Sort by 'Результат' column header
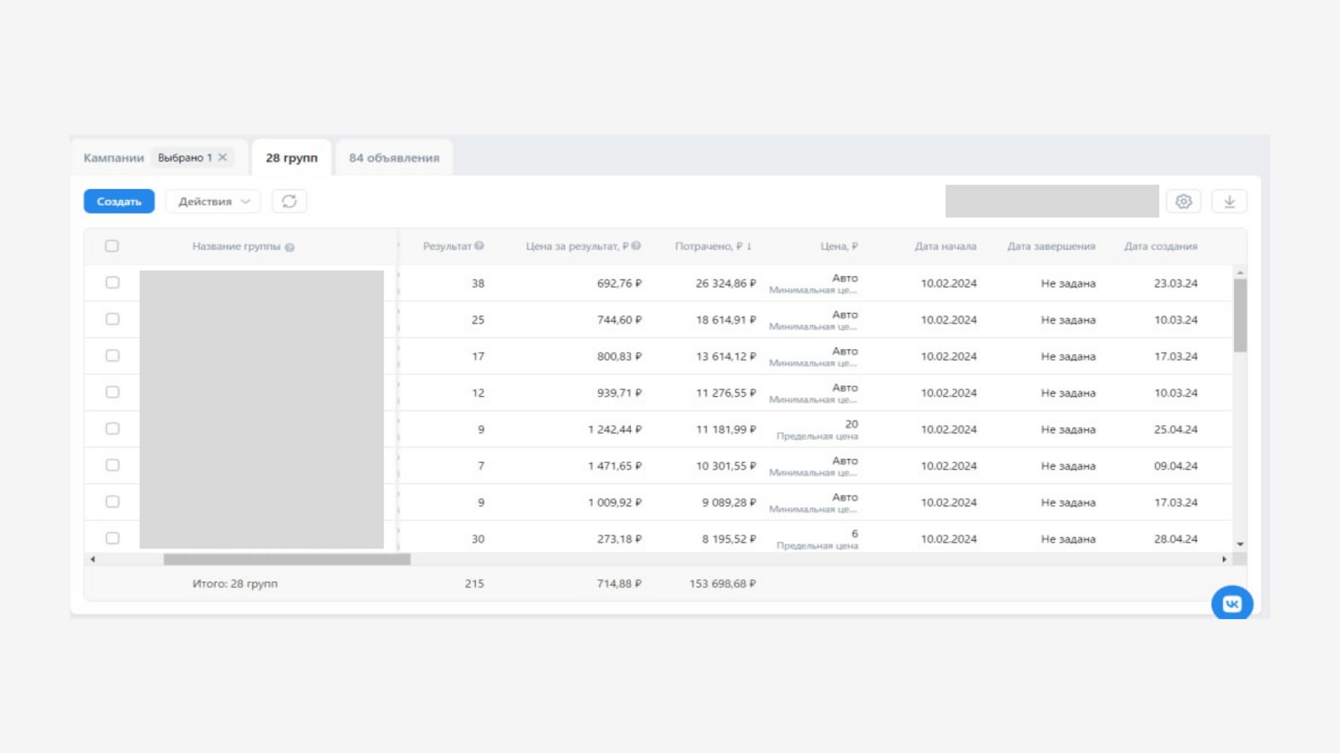 tap(447, 246)
